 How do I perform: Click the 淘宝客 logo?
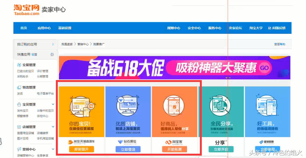174,142
